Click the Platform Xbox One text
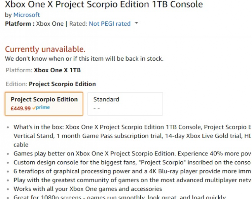Viewport: 252px width, 199px height. (34, 24)
